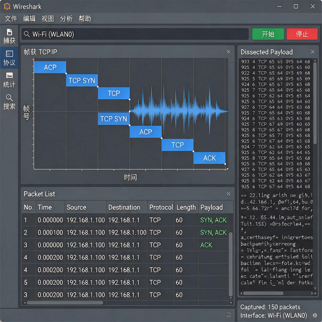The image size is (322, 322).
Task: Select the 协议 protocol sidebar icon
Action: tap(9, 58)
